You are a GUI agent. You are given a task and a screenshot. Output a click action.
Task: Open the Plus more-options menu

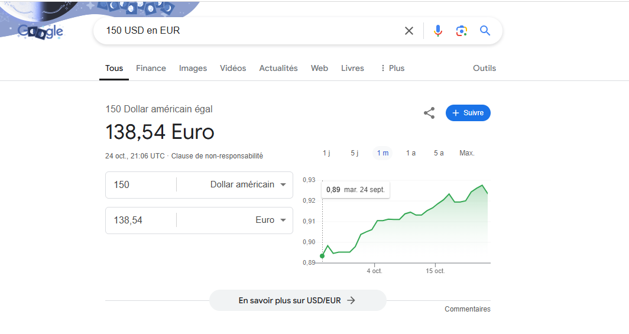pyautogui.click(x=393, y=68)
